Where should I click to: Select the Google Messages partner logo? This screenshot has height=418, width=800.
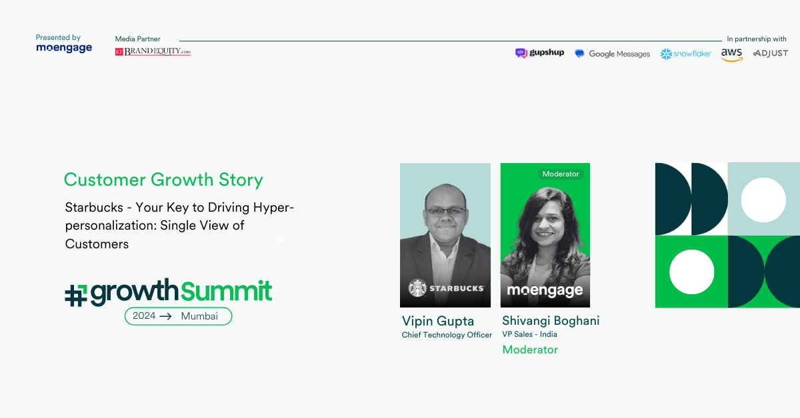click(612, 54)
